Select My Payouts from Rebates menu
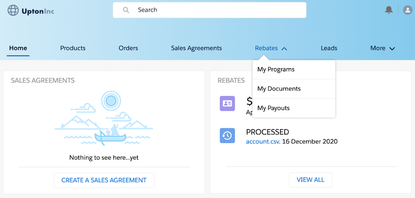The width and height of the screenshot is (415, 198). point(294,108)
